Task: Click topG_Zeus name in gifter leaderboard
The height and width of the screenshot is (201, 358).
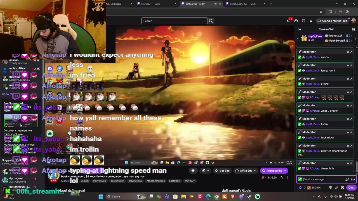Action: pyautogui.click(x=315, y=36)
